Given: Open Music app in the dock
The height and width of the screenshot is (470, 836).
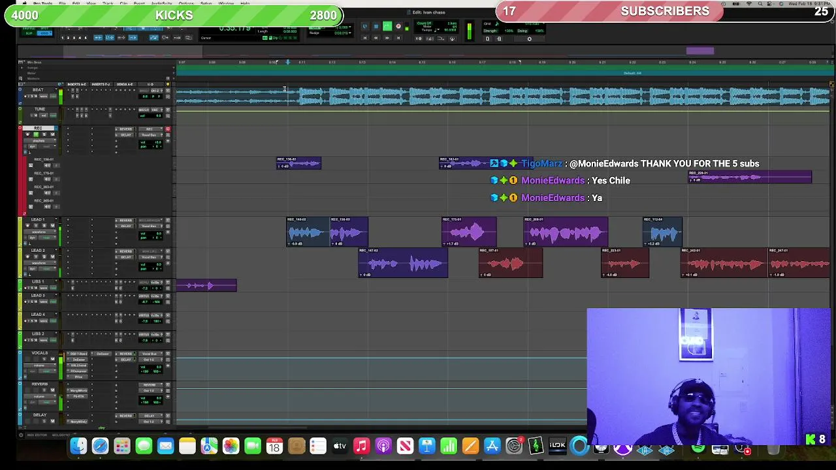Looking at the screenshot, I should point(362,446).
